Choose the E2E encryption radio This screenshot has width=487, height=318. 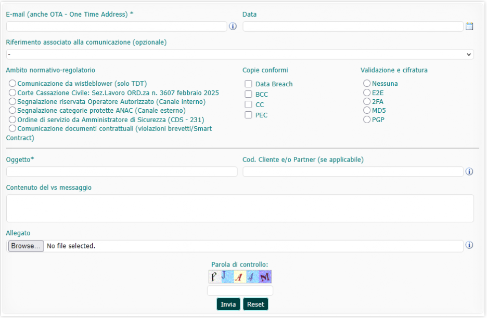pyautogui.click(x=367, y=93)
